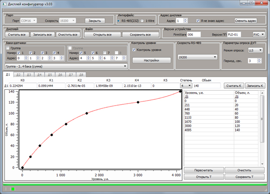Switch to the Д5 tab

[x=50, y=75]
